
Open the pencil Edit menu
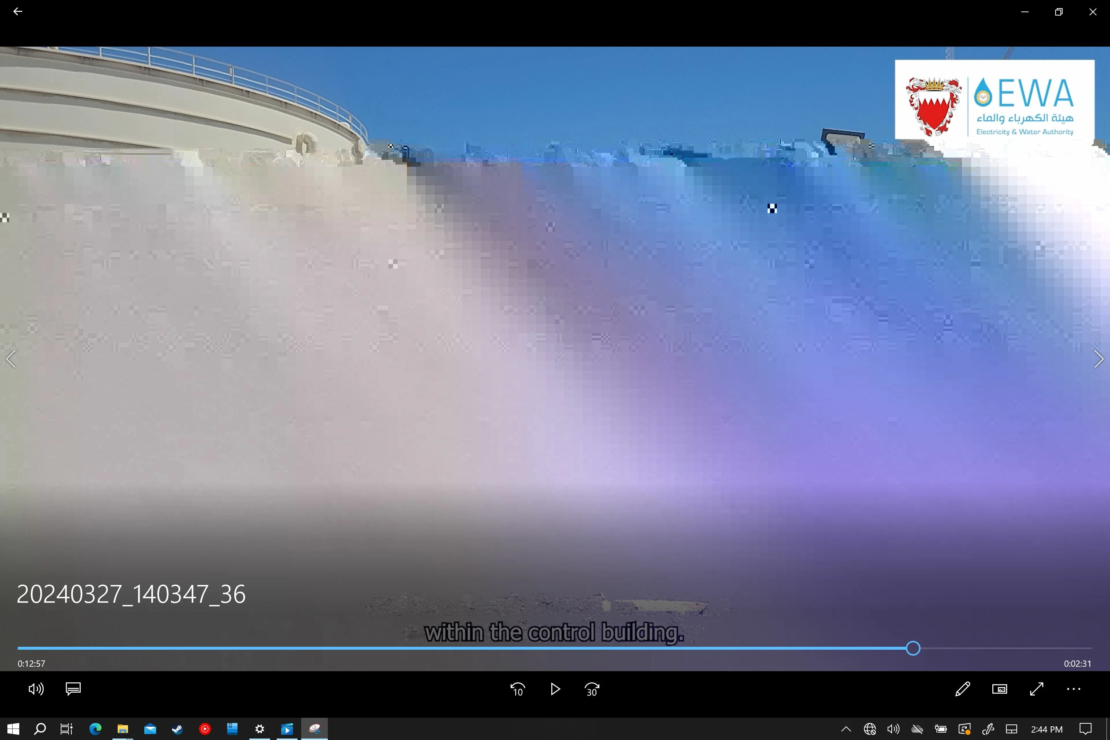click(x=962, y=689)
